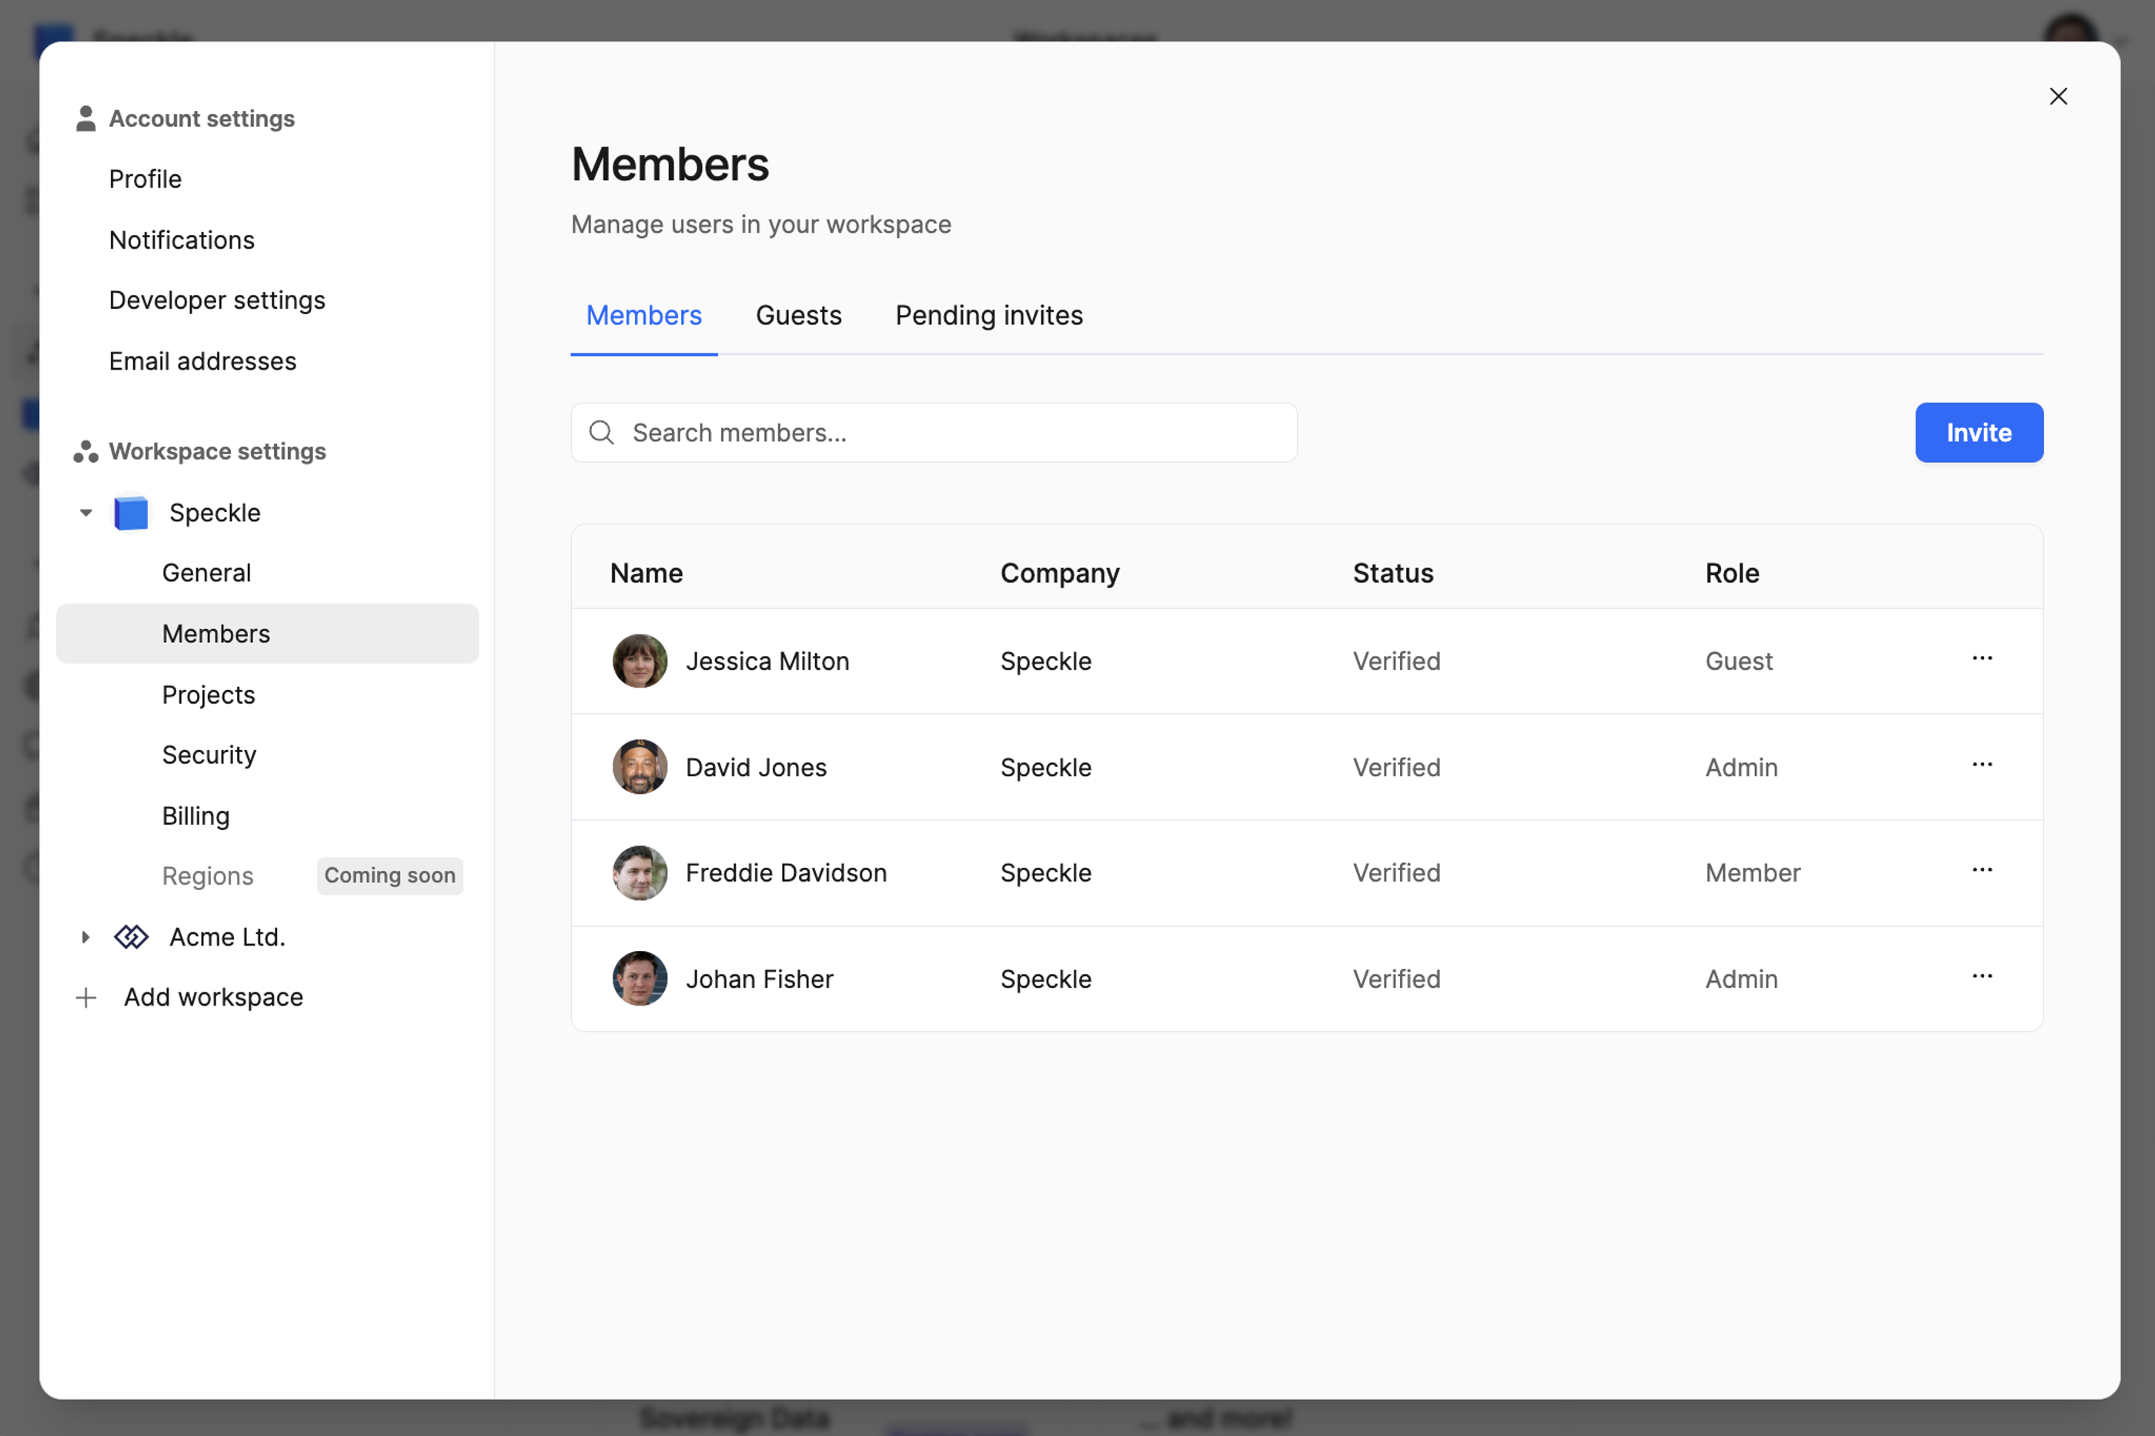Click Freddie Davidson's avatar
The height and width of the screenshot is (1436, 2155).
(639, 873)
